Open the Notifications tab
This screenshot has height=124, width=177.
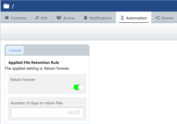click(x=97, y=18)
